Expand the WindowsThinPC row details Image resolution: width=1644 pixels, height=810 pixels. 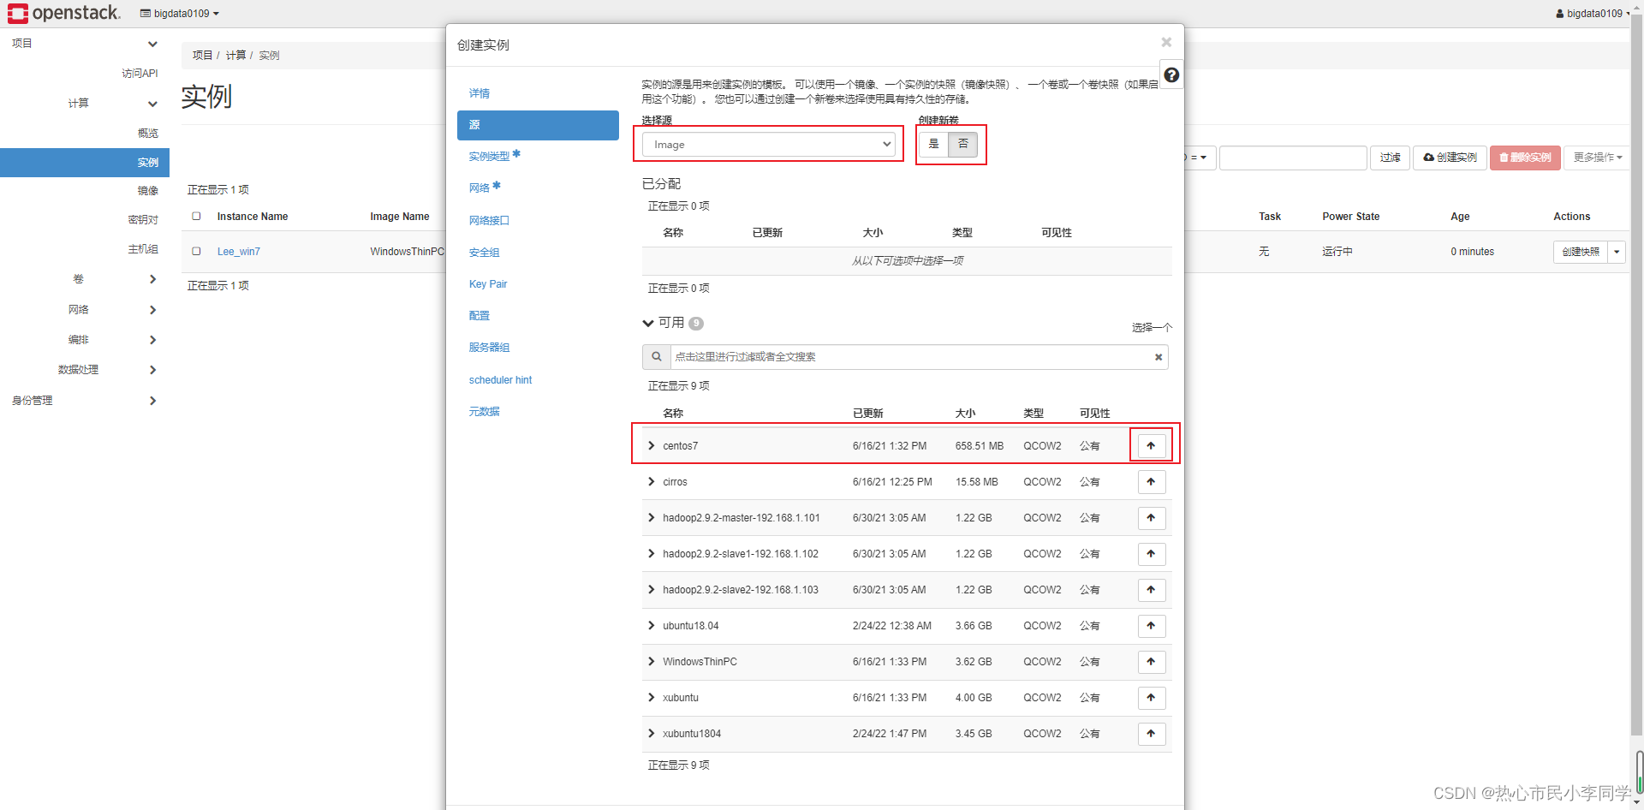pos(652,662)
